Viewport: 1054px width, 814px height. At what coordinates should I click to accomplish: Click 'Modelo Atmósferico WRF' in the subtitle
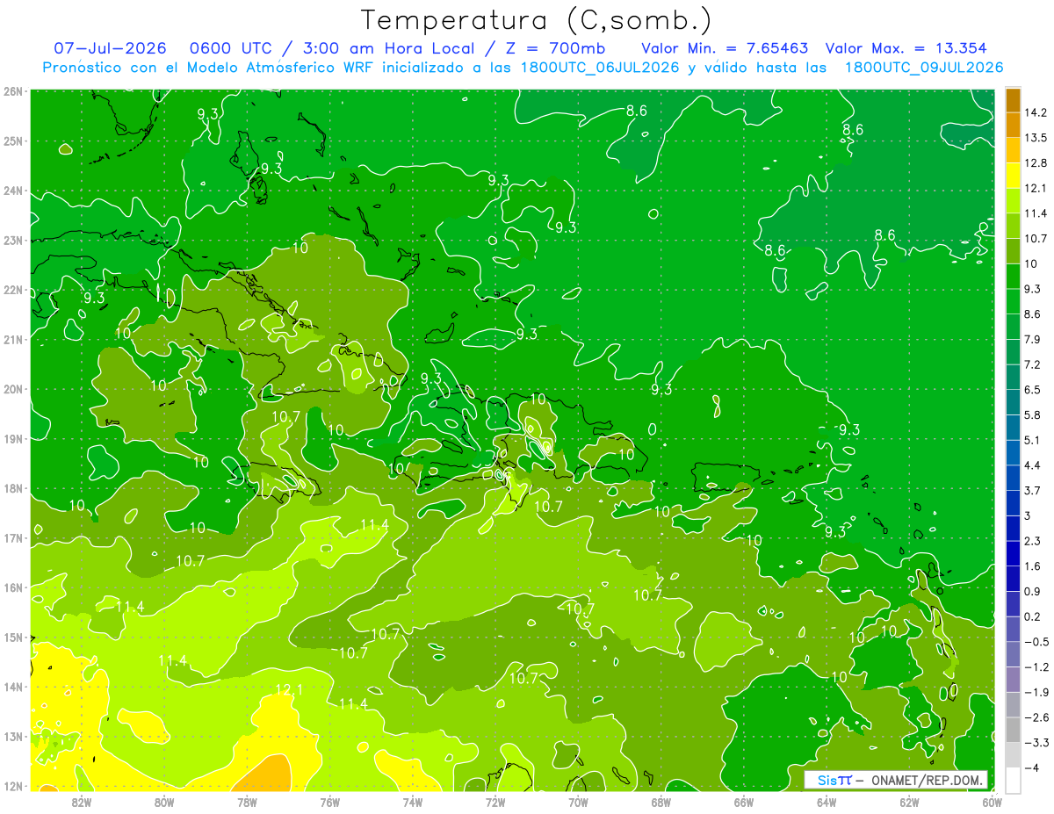(278, 68)
